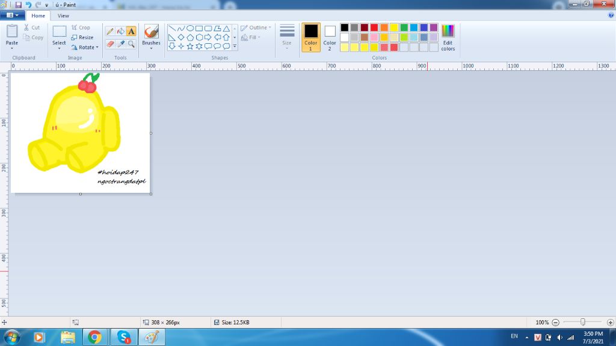Select the Color picker eyedropper tool
Image resolution: width=616 pixels, height=346 pixels.
120,44
